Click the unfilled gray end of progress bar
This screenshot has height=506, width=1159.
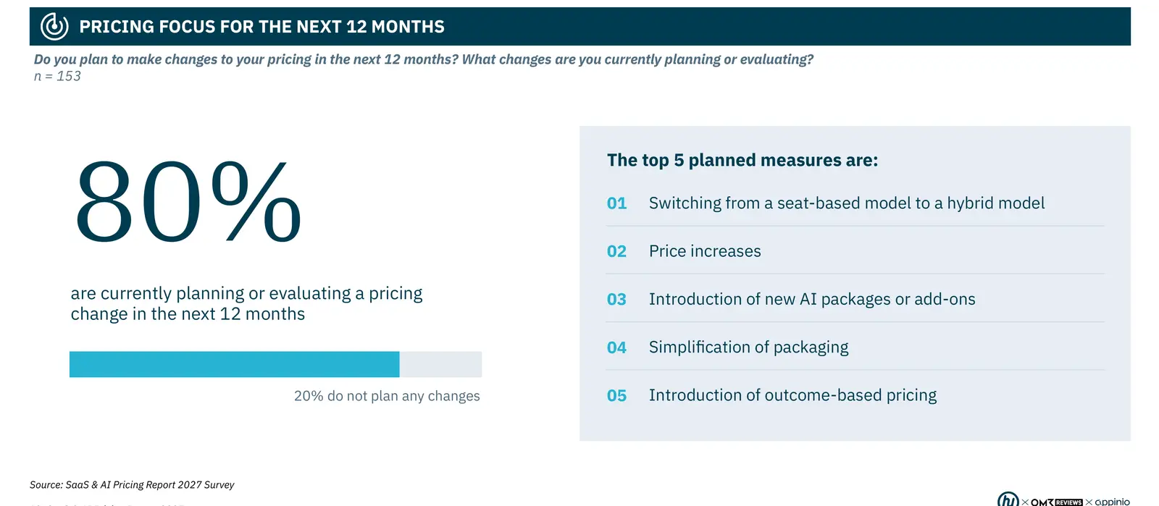coord(440,364)
